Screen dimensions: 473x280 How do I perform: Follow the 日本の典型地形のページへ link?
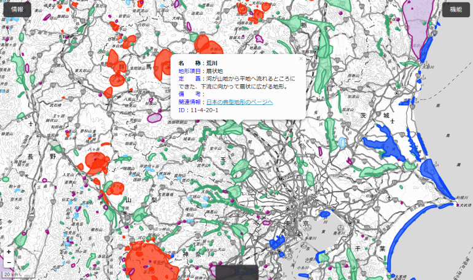240,102
